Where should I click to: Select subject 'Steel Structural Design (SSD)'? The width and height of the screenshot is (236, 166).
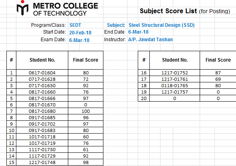[161, 25]
